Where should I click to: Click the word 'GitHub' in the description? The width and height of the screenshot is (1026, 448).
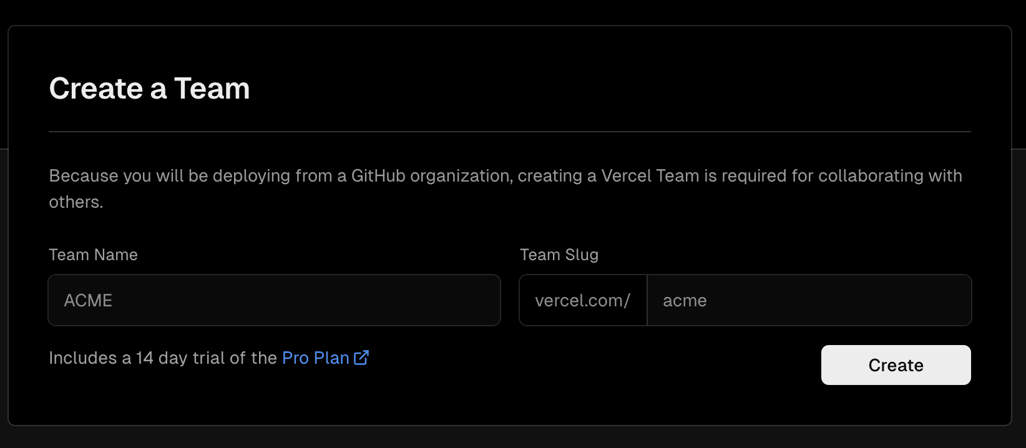coord(378,175)
